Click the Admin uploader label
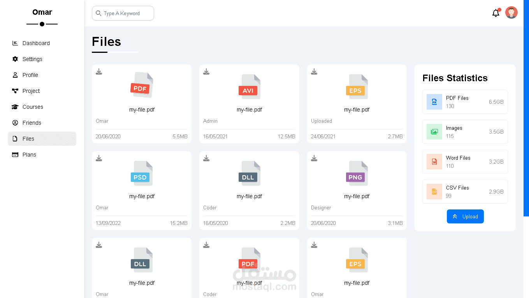This screenshot has height=298, width=529. point(210,121)
